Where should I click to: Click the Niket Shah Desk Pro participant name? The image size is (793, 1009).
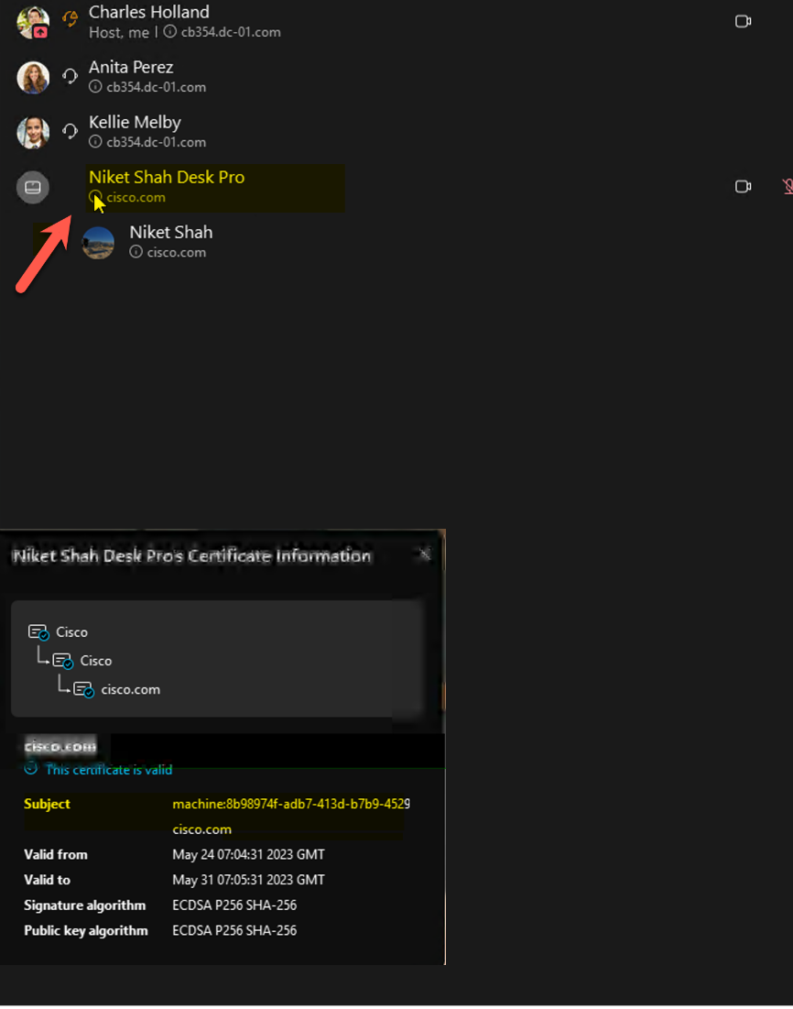tap(167, 177)
